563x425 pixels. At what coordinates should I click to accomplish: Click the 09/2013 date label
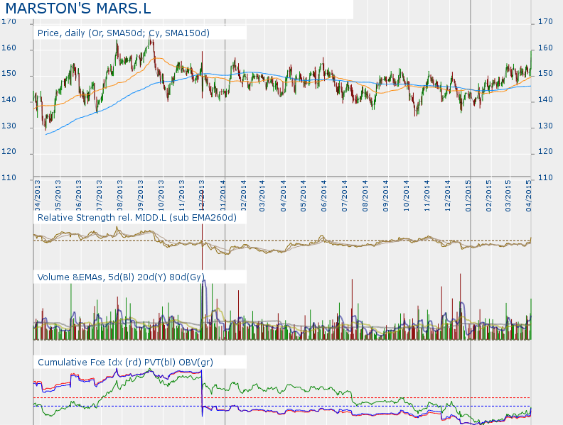coord(140,196)
